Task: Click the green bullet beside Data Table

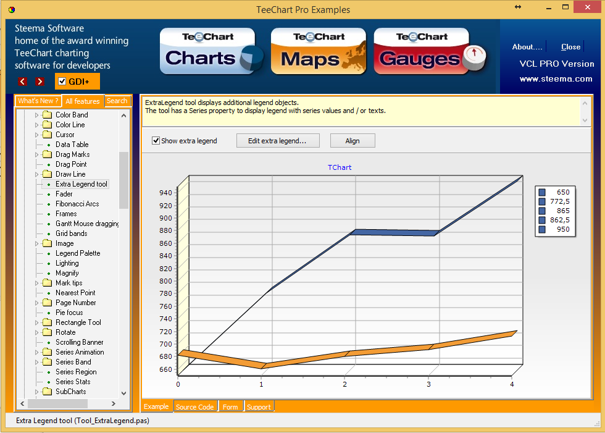Action: tap(49, 145)
